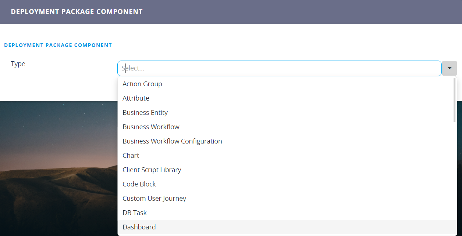Choose Business Workflow Configuration type

172,141
